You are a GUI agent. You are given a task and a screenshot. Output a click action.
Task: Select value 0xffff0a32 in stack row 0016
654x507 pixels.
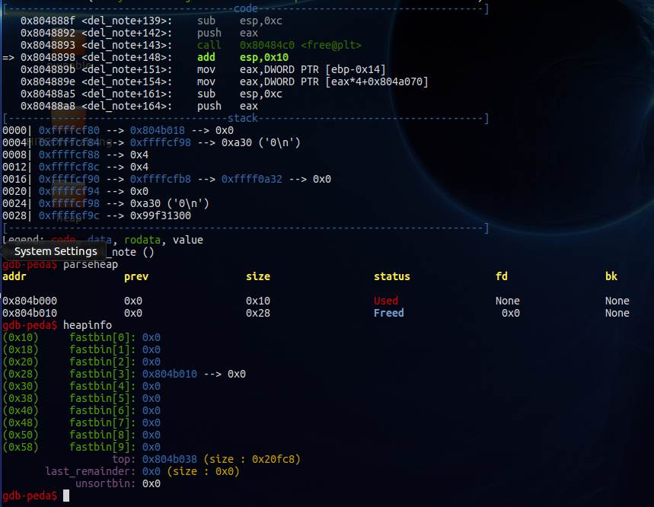[252, 180]
